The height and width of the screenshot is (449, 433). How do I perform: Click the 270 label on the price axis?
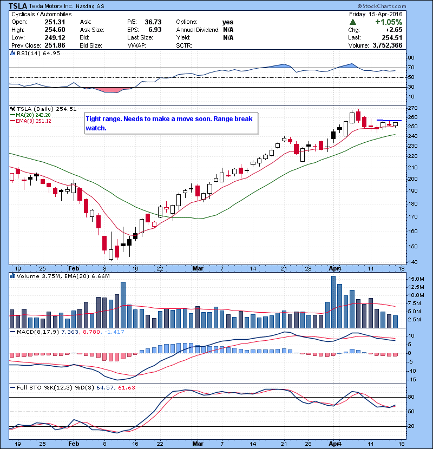coord(412,108)
